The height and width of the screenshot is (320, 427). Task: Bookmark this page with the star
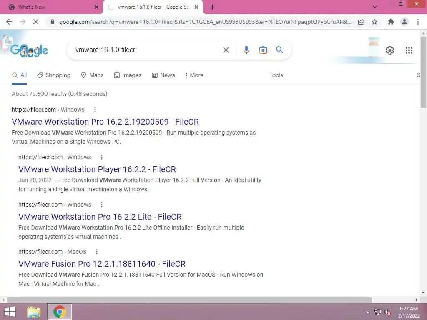(x=374, y=22)
